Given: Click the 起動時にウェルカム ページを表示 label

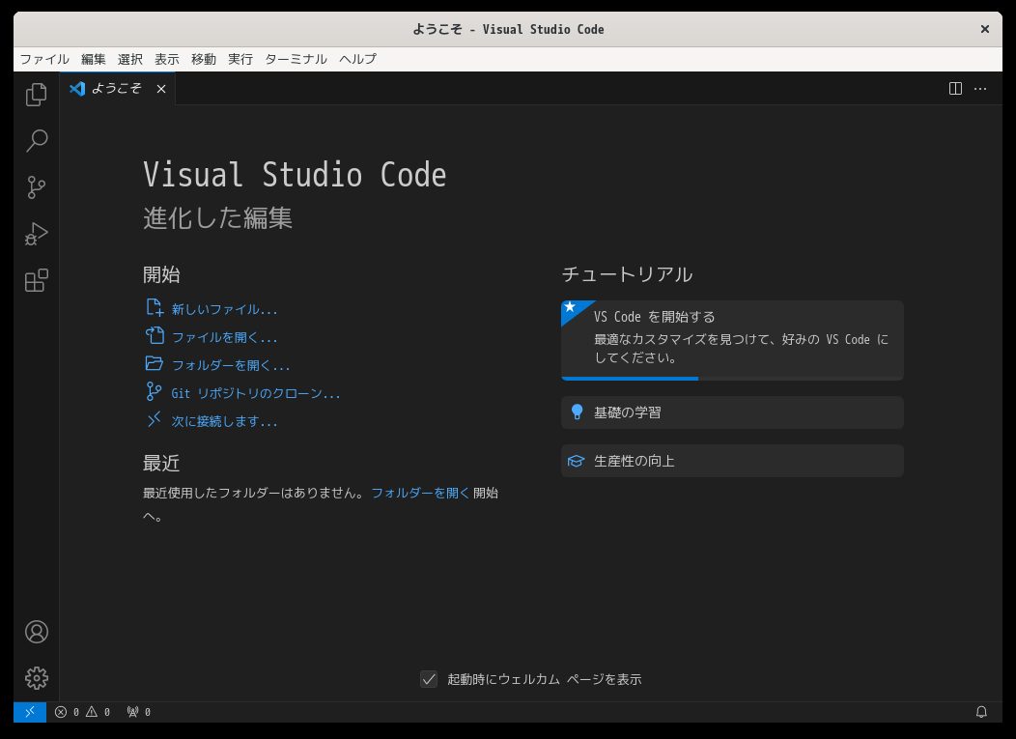Looking at the screenshot, I should tap(545, 679).
